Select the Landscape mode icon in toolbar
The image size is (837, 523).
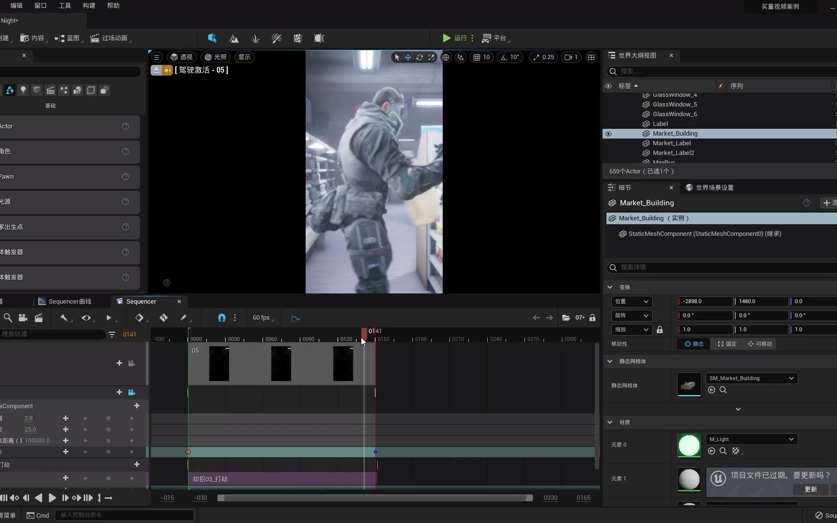click(x=234, y=38)
